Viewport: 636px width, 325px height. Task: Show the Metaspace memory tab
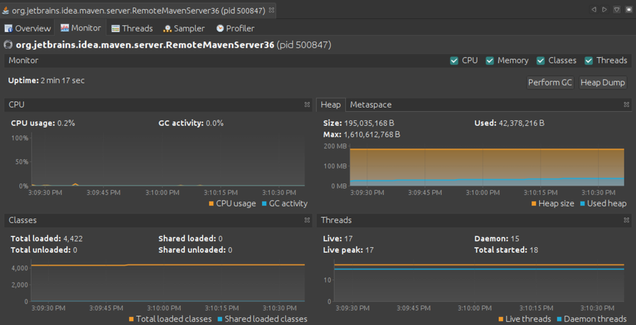point(370,105)
